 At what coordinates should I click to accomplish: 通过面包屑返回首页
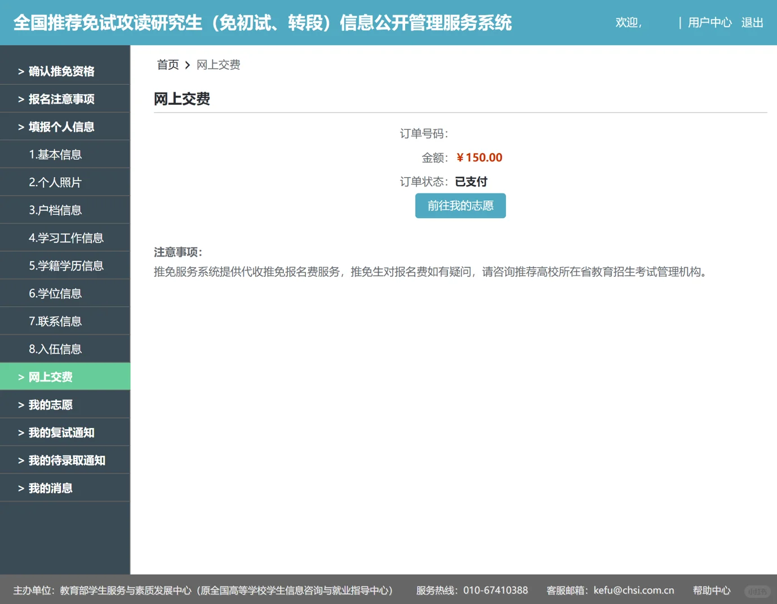coord(167,64)
